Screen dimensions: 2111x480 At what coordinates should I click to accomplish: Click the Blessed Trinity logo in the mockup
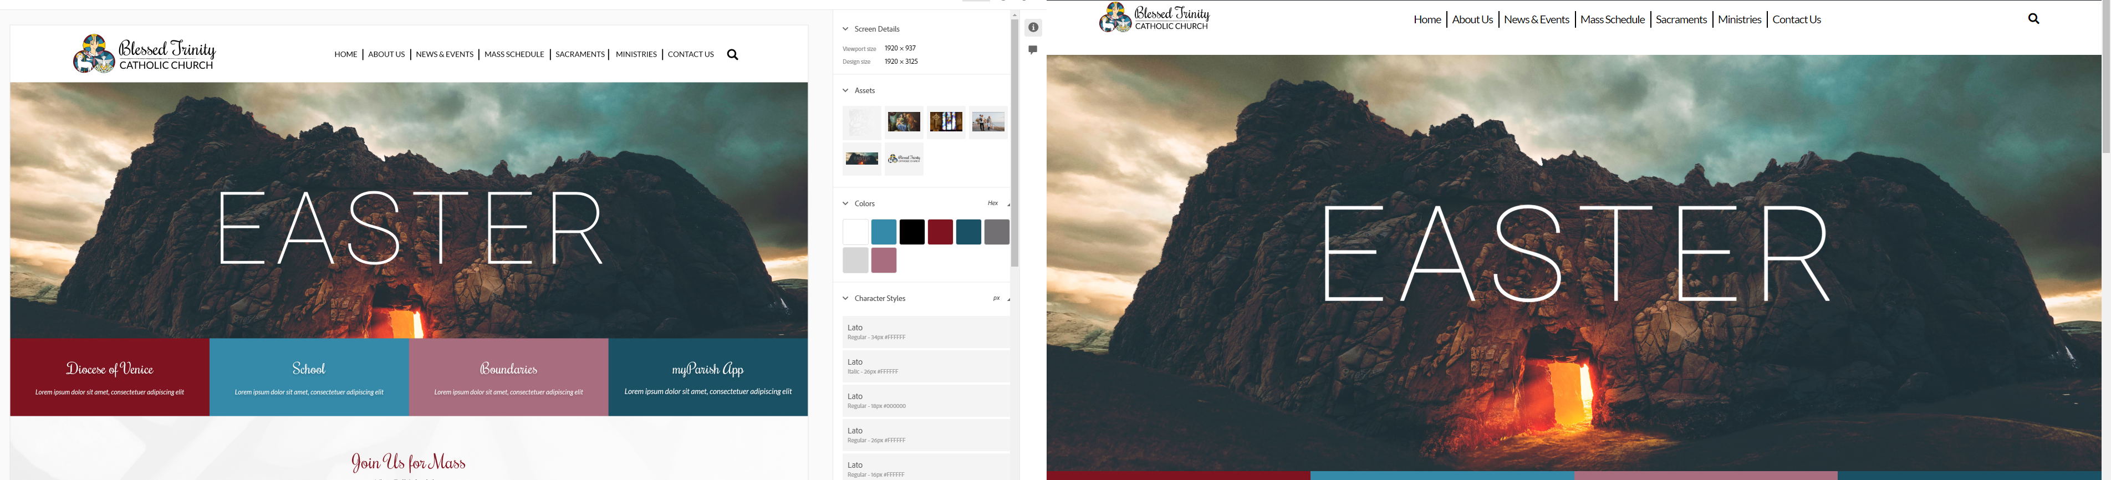point(144,54)
